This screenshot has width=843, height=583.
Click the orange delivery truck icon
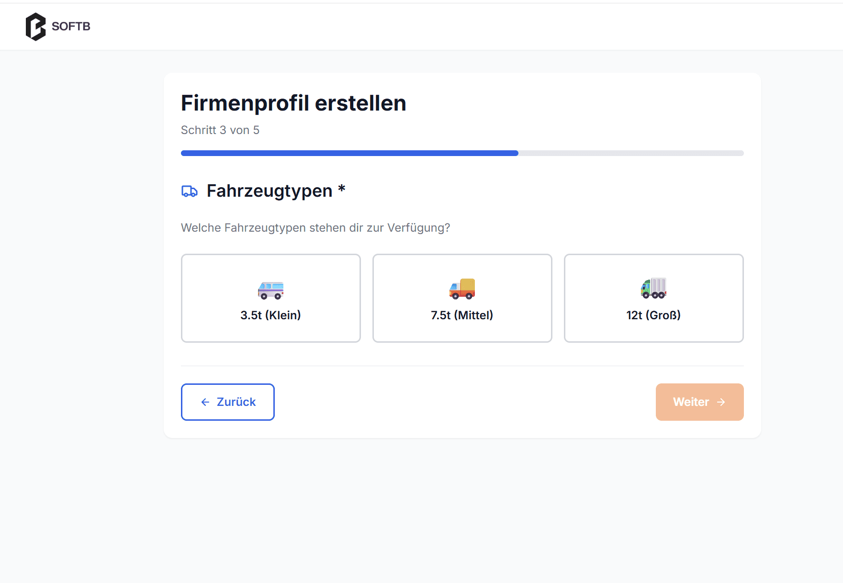(x=462, y=289)
